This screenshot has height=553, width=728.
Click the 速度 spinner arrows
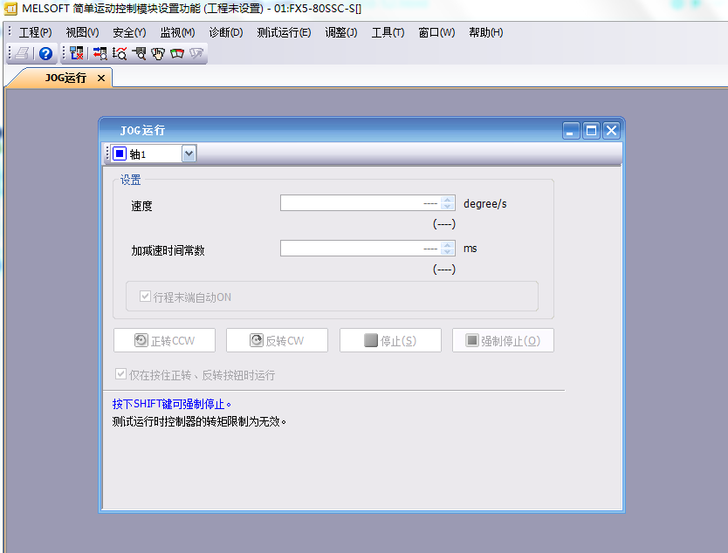pos(448,203)
